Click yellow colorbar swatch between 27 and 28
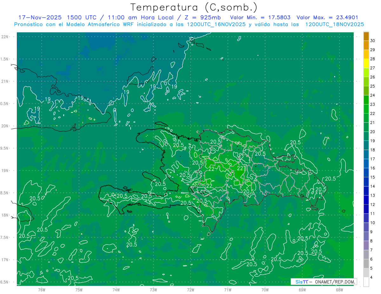Viewport: 381px width, 294px height. pos(366,63)
